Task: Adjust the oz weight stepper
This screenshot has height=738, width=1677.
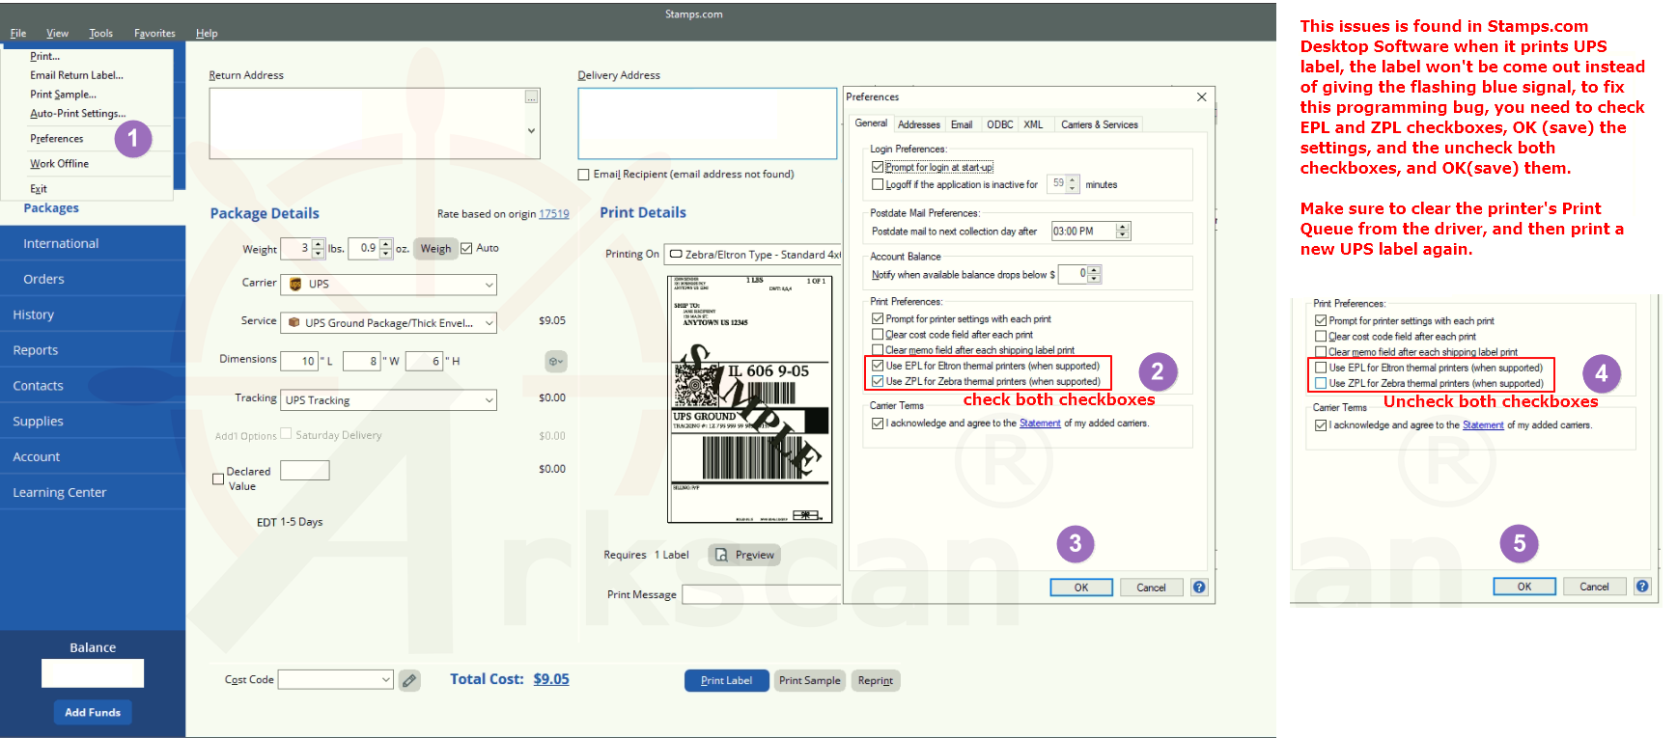Action: pos(386,249)
